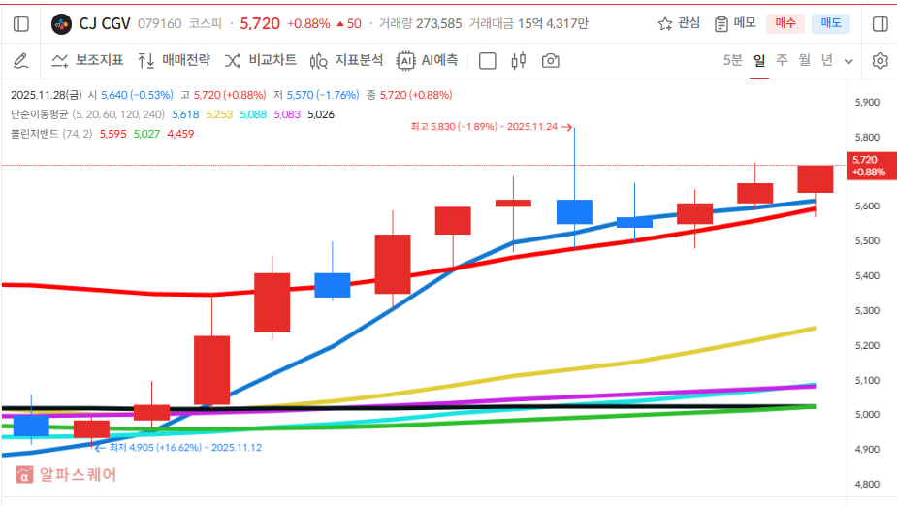This screenshot has height=506, width=897.
Task: Switch to 주 weekly timeframe
Action: [782, 61]
